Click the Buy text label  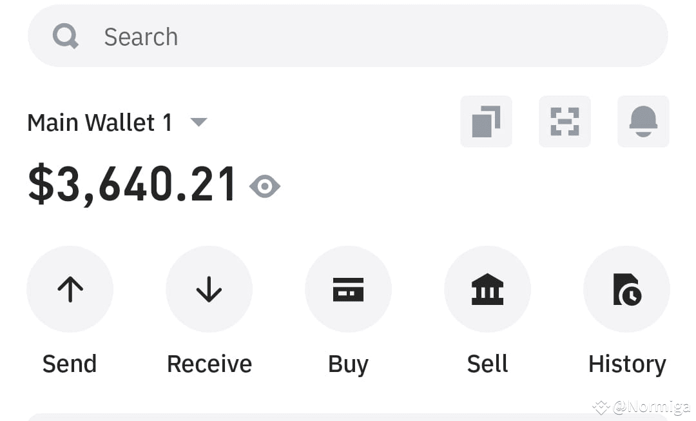[x=349, y=365]
